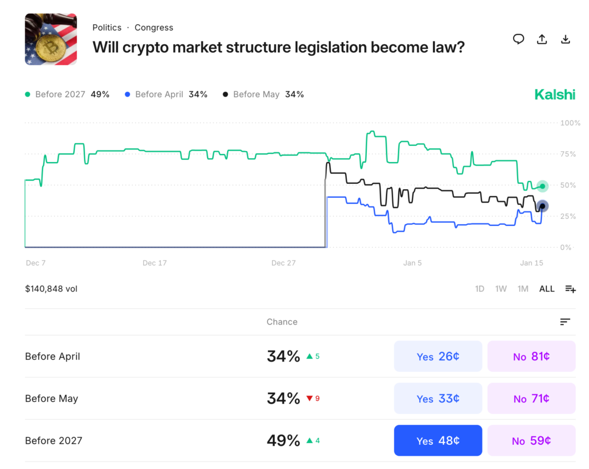Select the 1D time range
Image resolution: width=589 pixels, height=469 pixels.
pos(479,289)
